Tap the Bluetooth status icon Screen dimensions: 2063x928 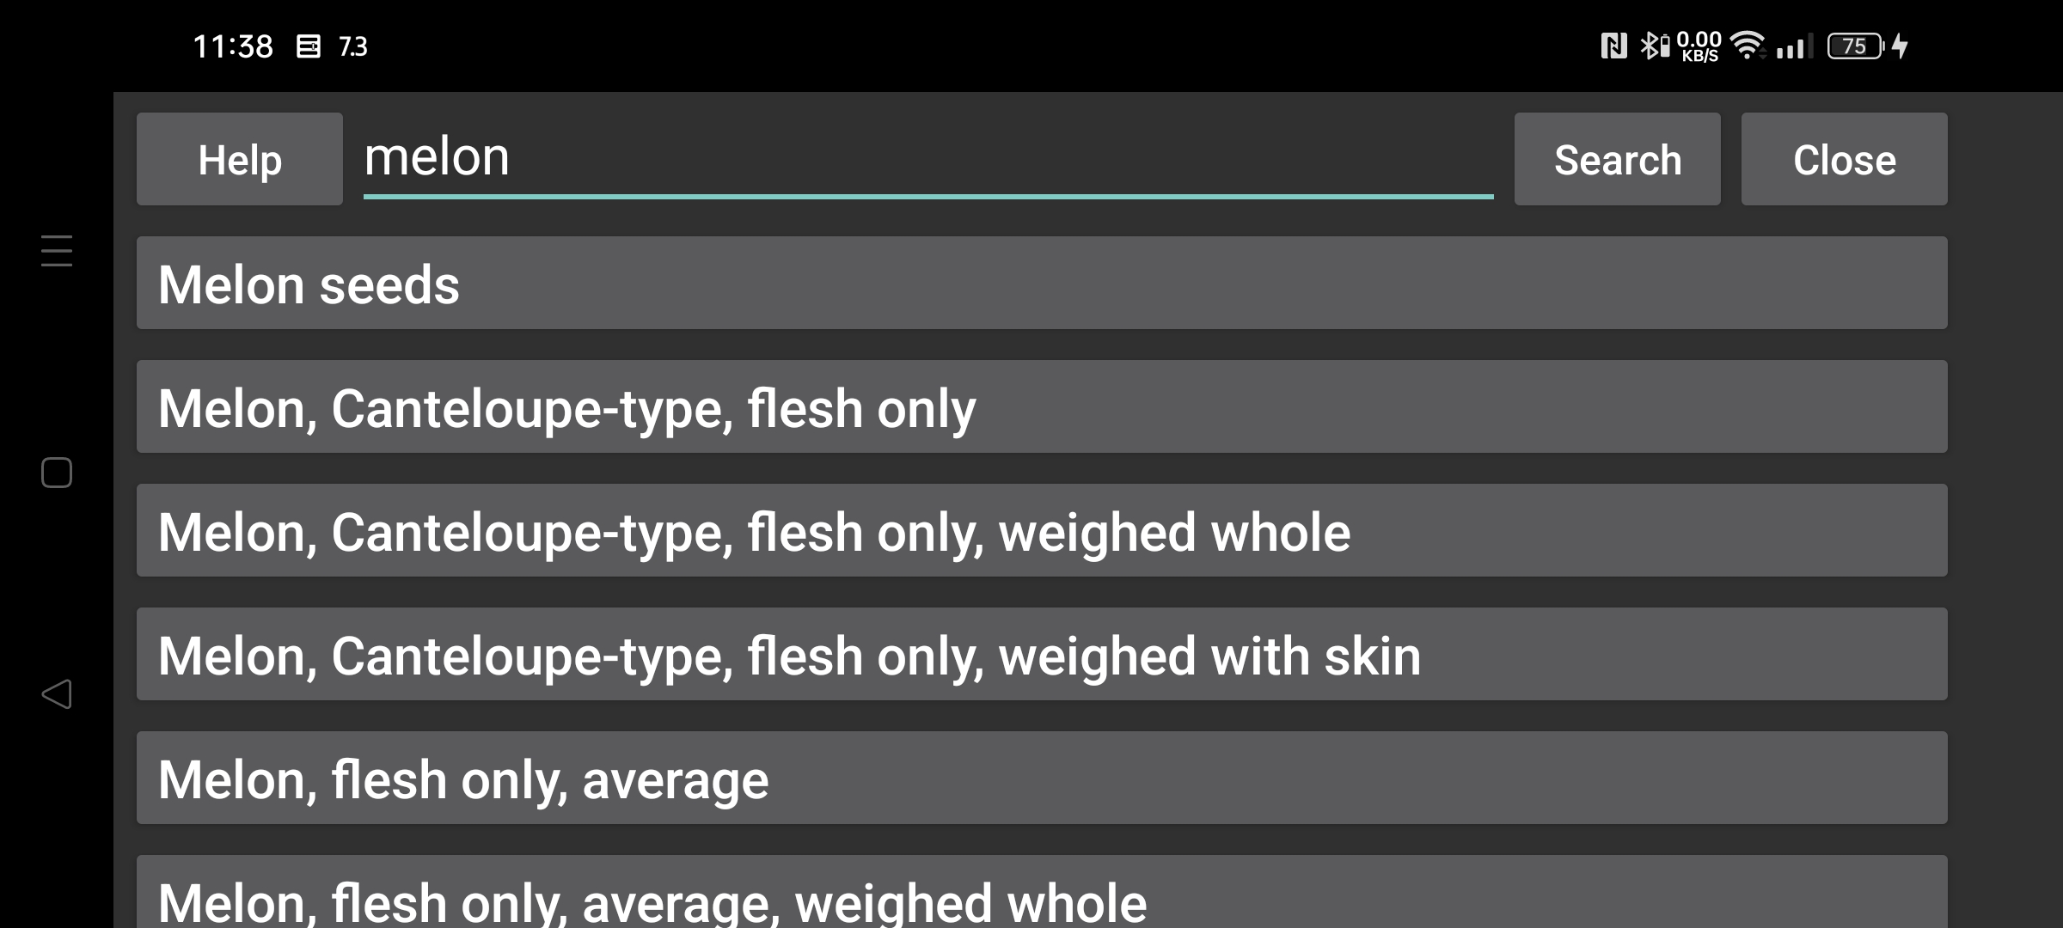(1654, 46)
